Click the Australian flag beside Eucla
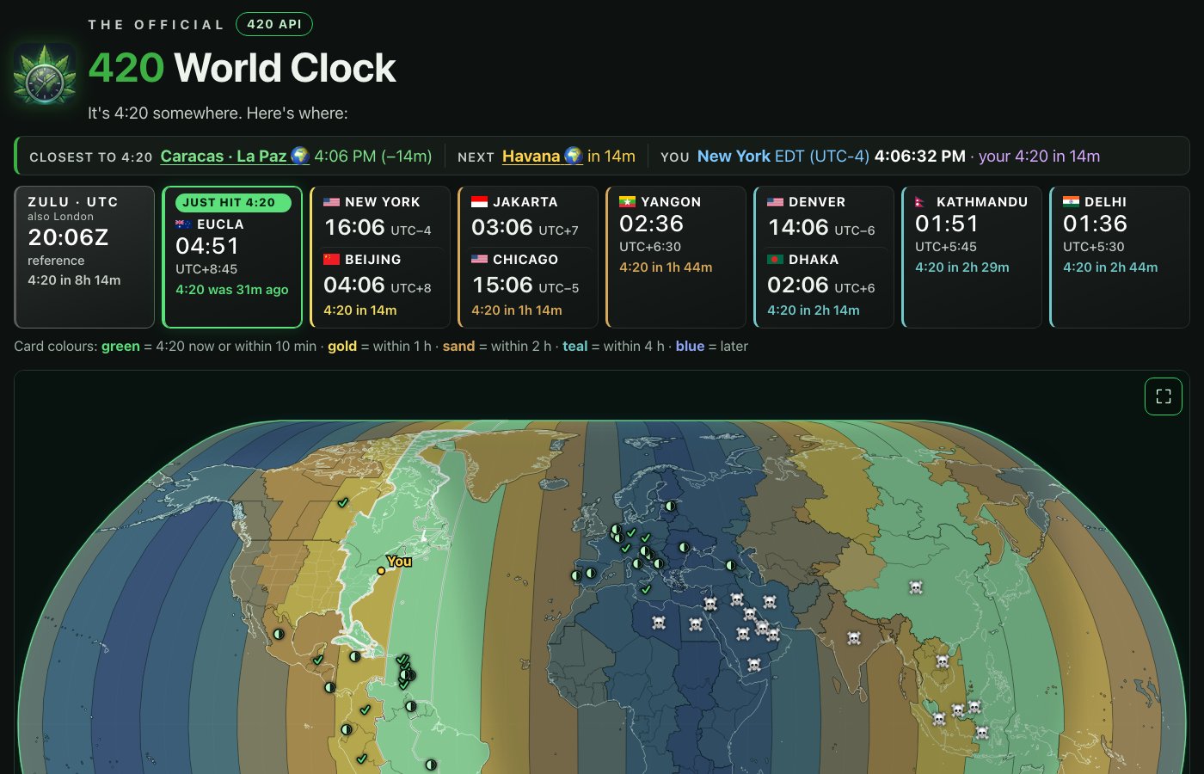The image size is (1204, 774). [183, 224]
